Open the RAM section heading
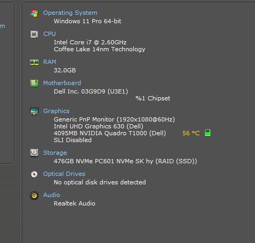Viewport: 255px width, 243px height. coord(50,62)
